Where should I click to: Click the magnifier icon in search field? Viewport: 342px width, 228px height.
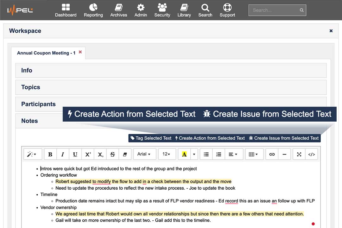click(302, 10)
